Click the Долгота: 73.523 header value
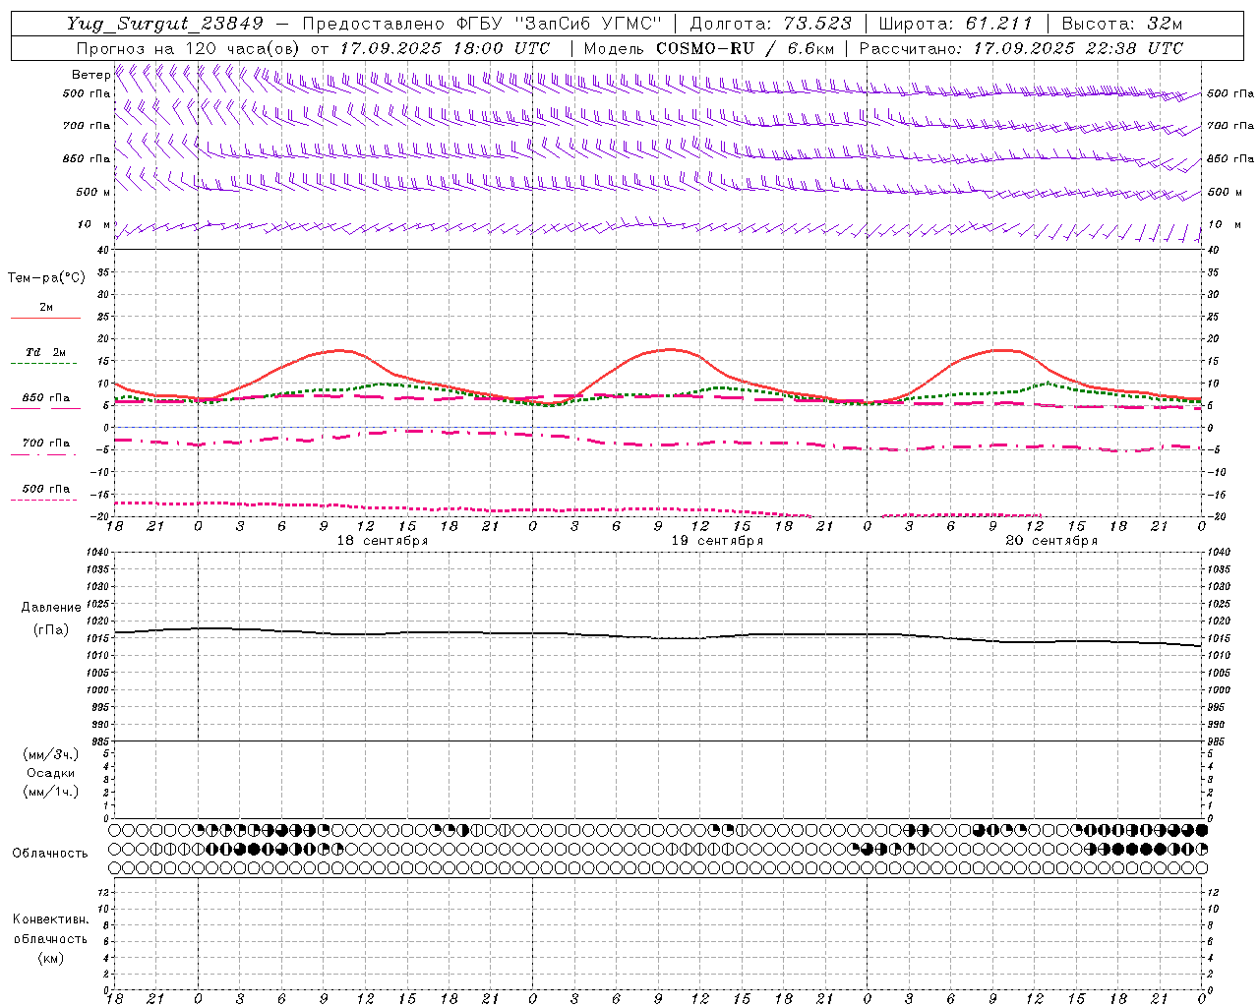Image resolution: width=1259 pixels, height=1007 pixels. click(770, 25)
